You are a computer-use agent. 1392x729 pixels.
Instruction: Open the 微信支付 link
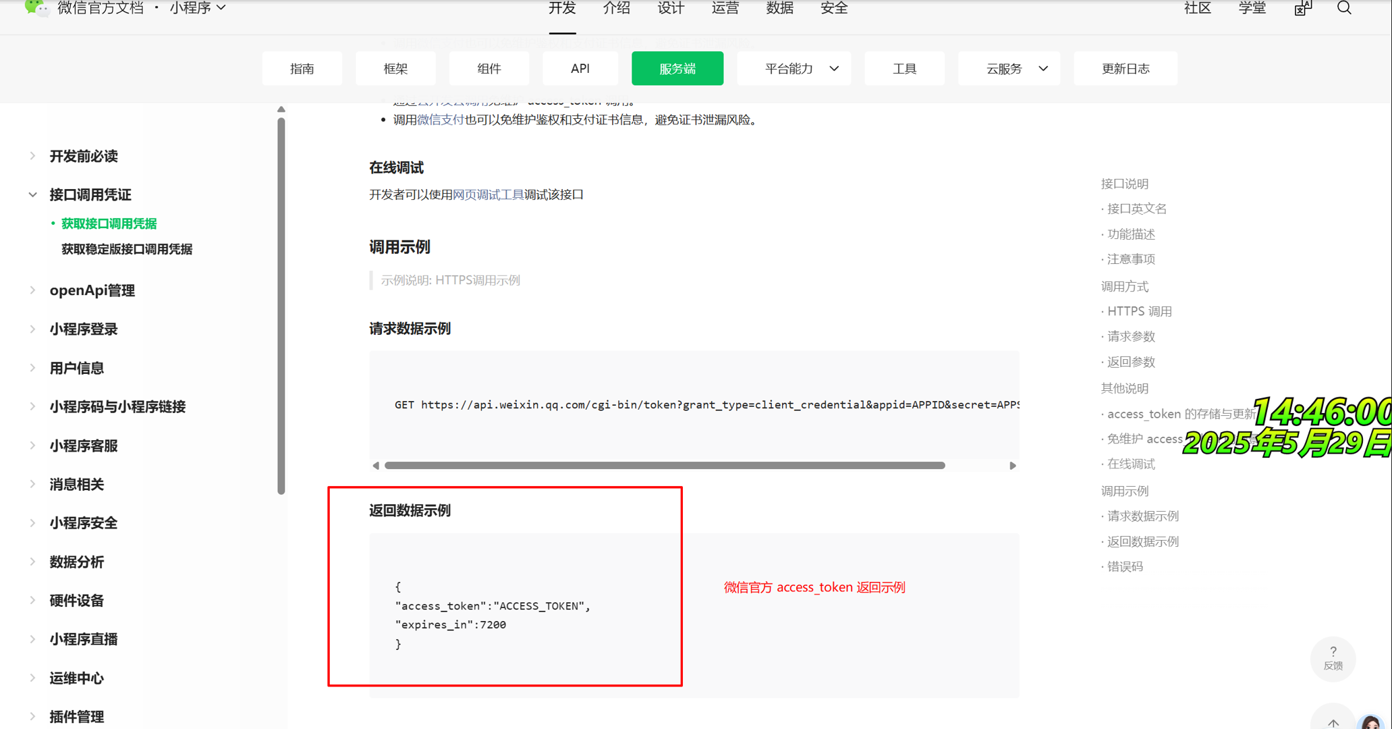coord(440,119)
